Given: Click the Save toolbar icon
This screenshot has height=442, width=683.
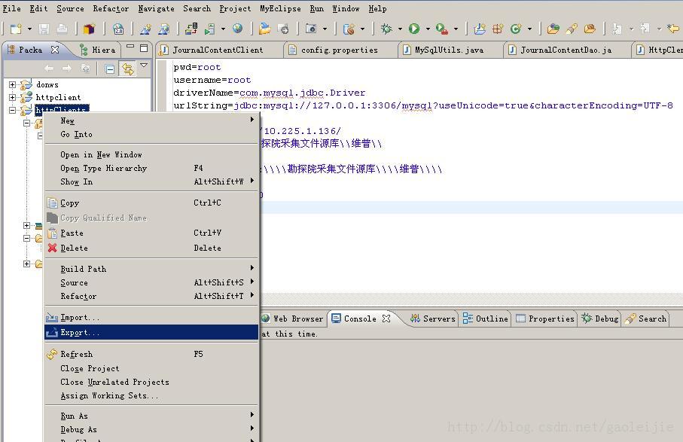Looking at the screenshot, I should 44,29.
